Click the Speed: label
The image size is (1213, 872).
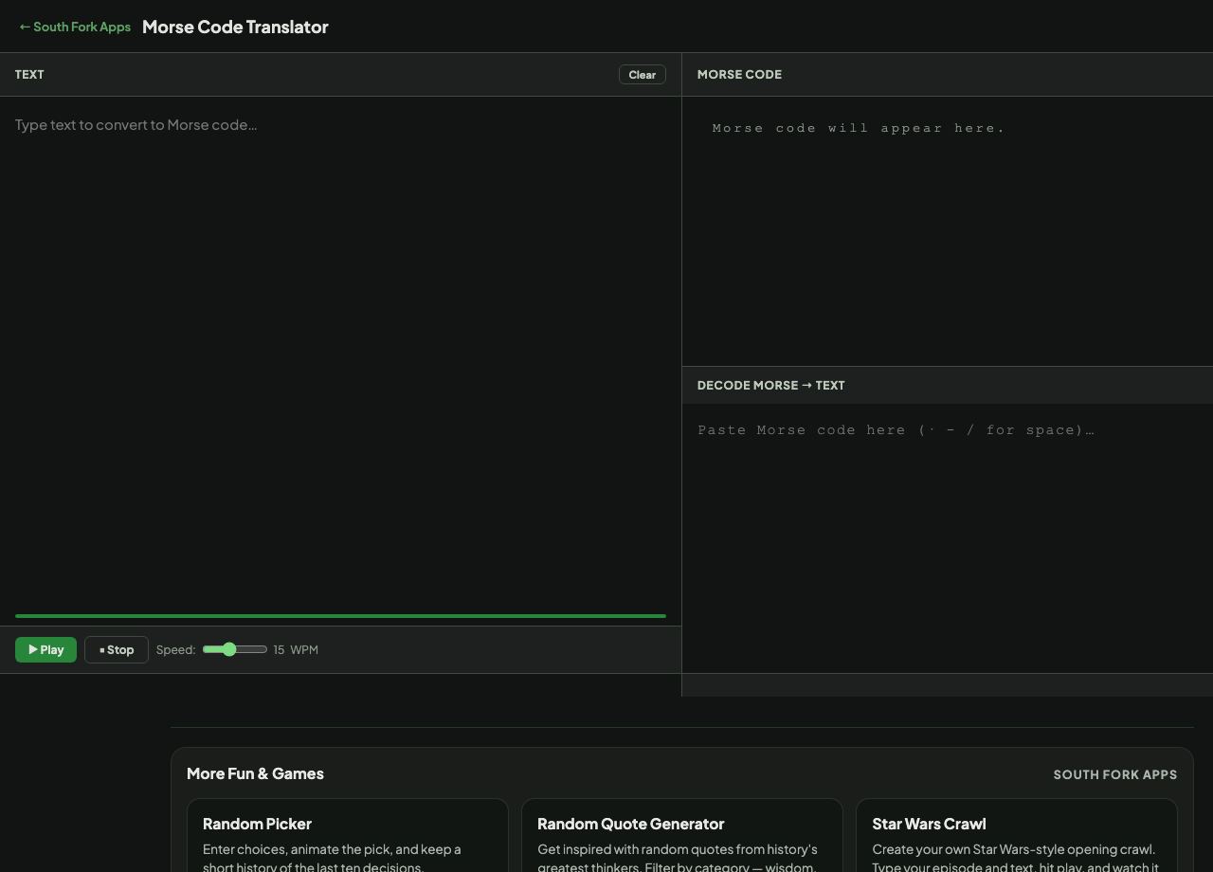pos(175,649)
